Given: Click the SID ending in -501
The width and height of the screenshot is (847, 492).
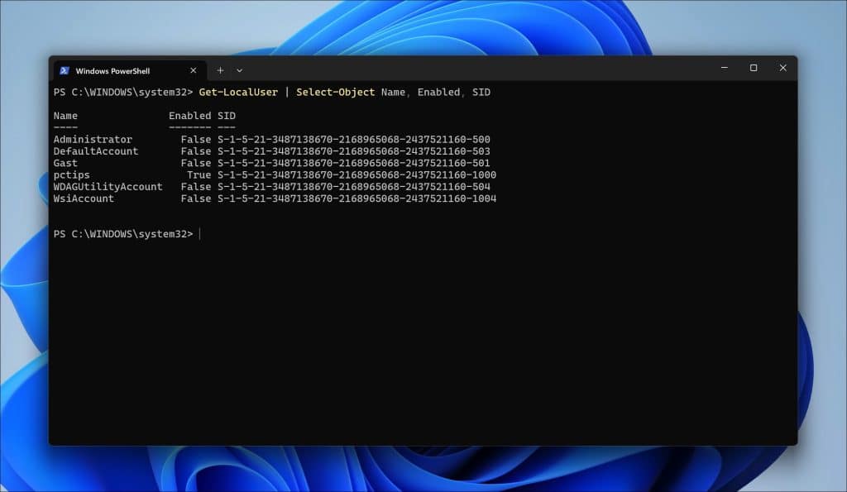Looking at the screenshot, I should 354,163.
